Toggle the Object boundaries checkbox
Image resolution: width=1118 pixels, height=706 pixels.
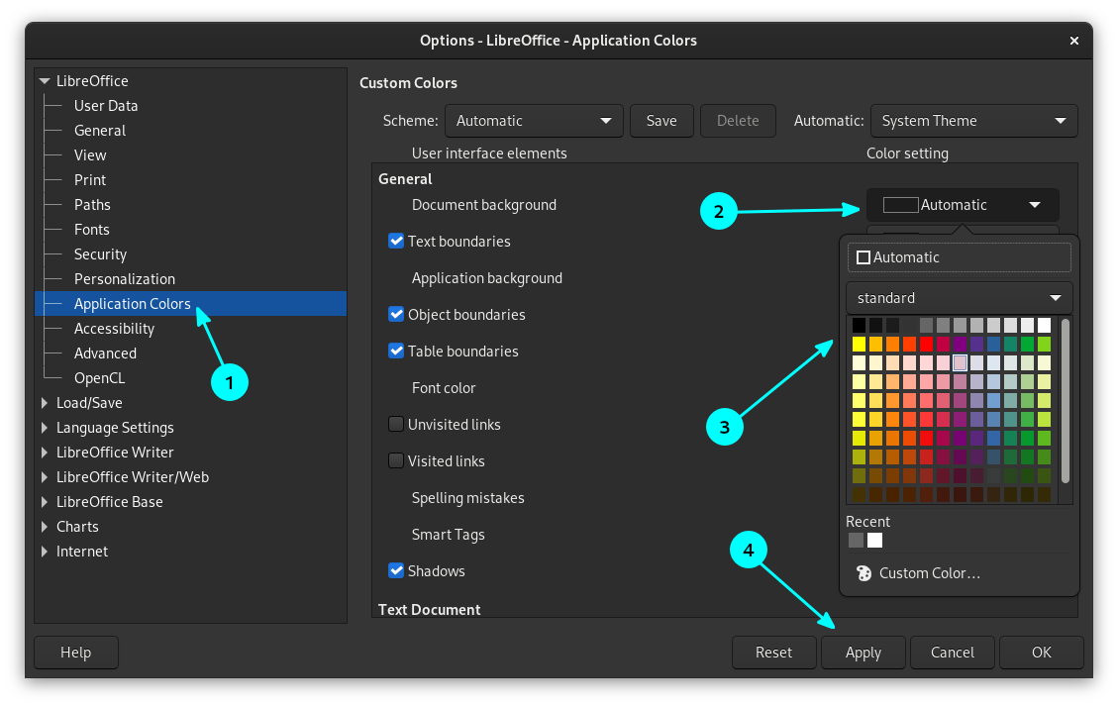[396, 314]
